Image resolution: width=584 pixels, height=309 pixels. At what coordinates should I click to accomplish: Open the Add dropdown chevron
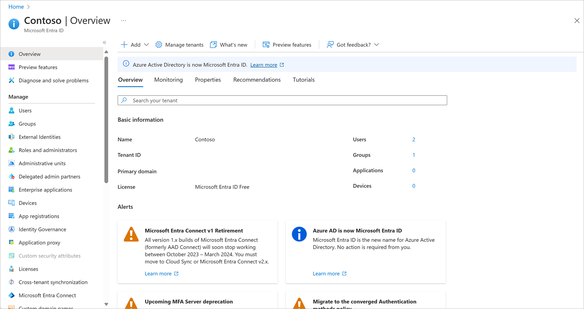tap(146, 45)
